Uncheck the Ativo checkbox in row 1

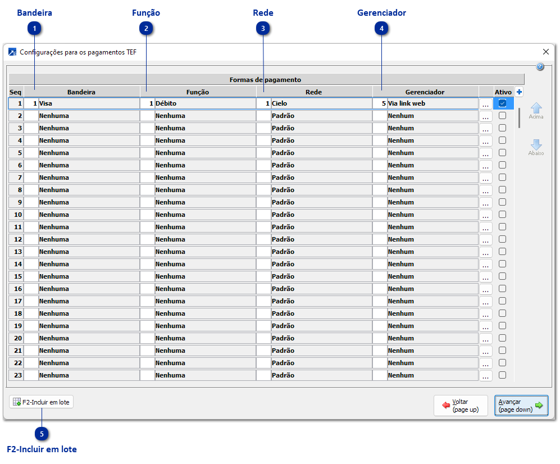tap(502, 103)
